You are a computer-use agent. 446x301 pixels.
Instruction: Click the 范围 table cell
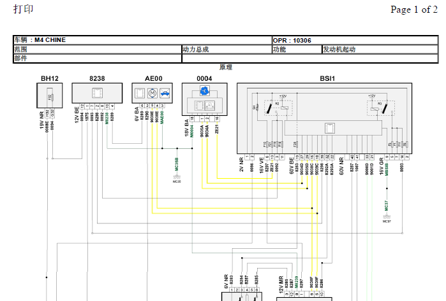tap(97, 50)
